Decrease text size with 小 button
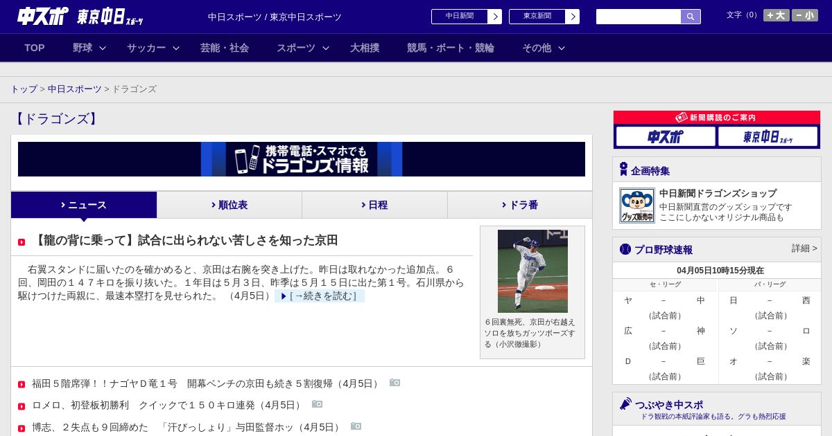 pos(805,15)
